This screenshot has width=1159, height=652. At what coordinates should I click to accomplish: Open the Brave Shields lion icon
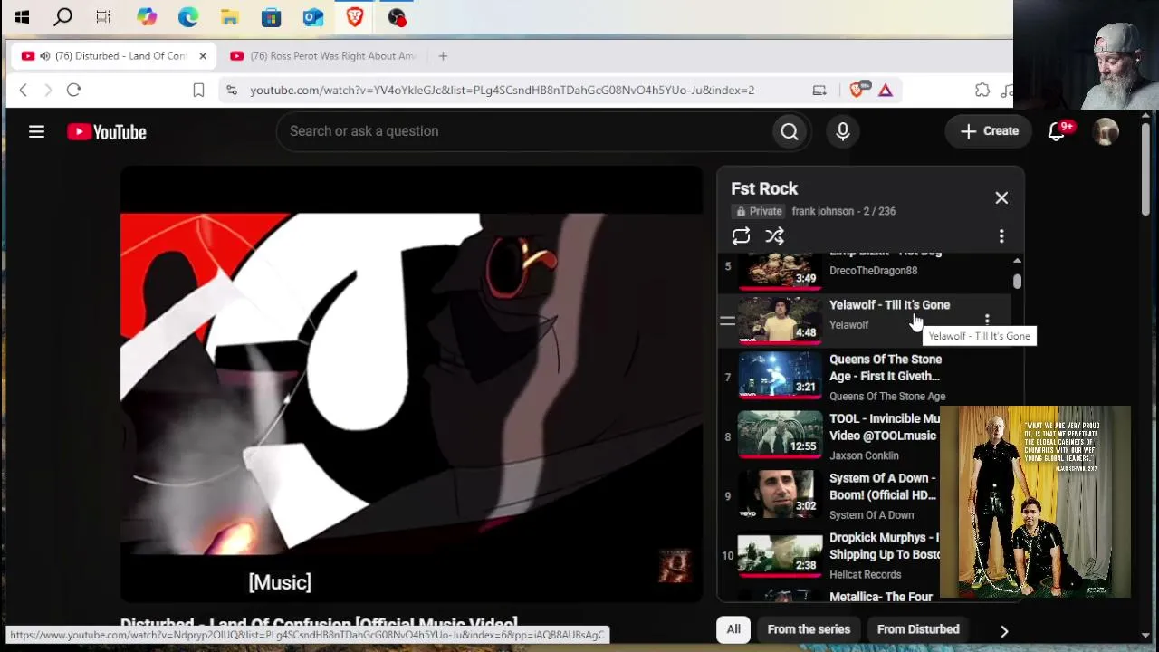pos(857,90)
